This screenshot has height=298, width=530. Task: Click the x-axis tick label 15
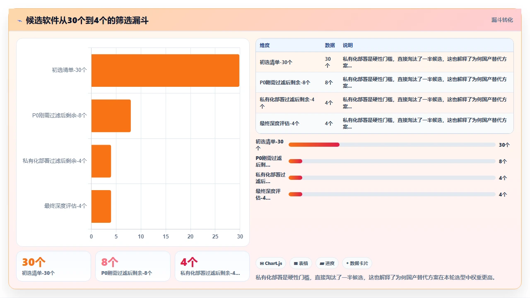click(x=166, y=237)
